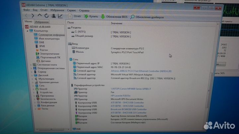
Task: Open ATI SB750 EHCI USB 2.0 Controller link
Action: tap(128, 112)
